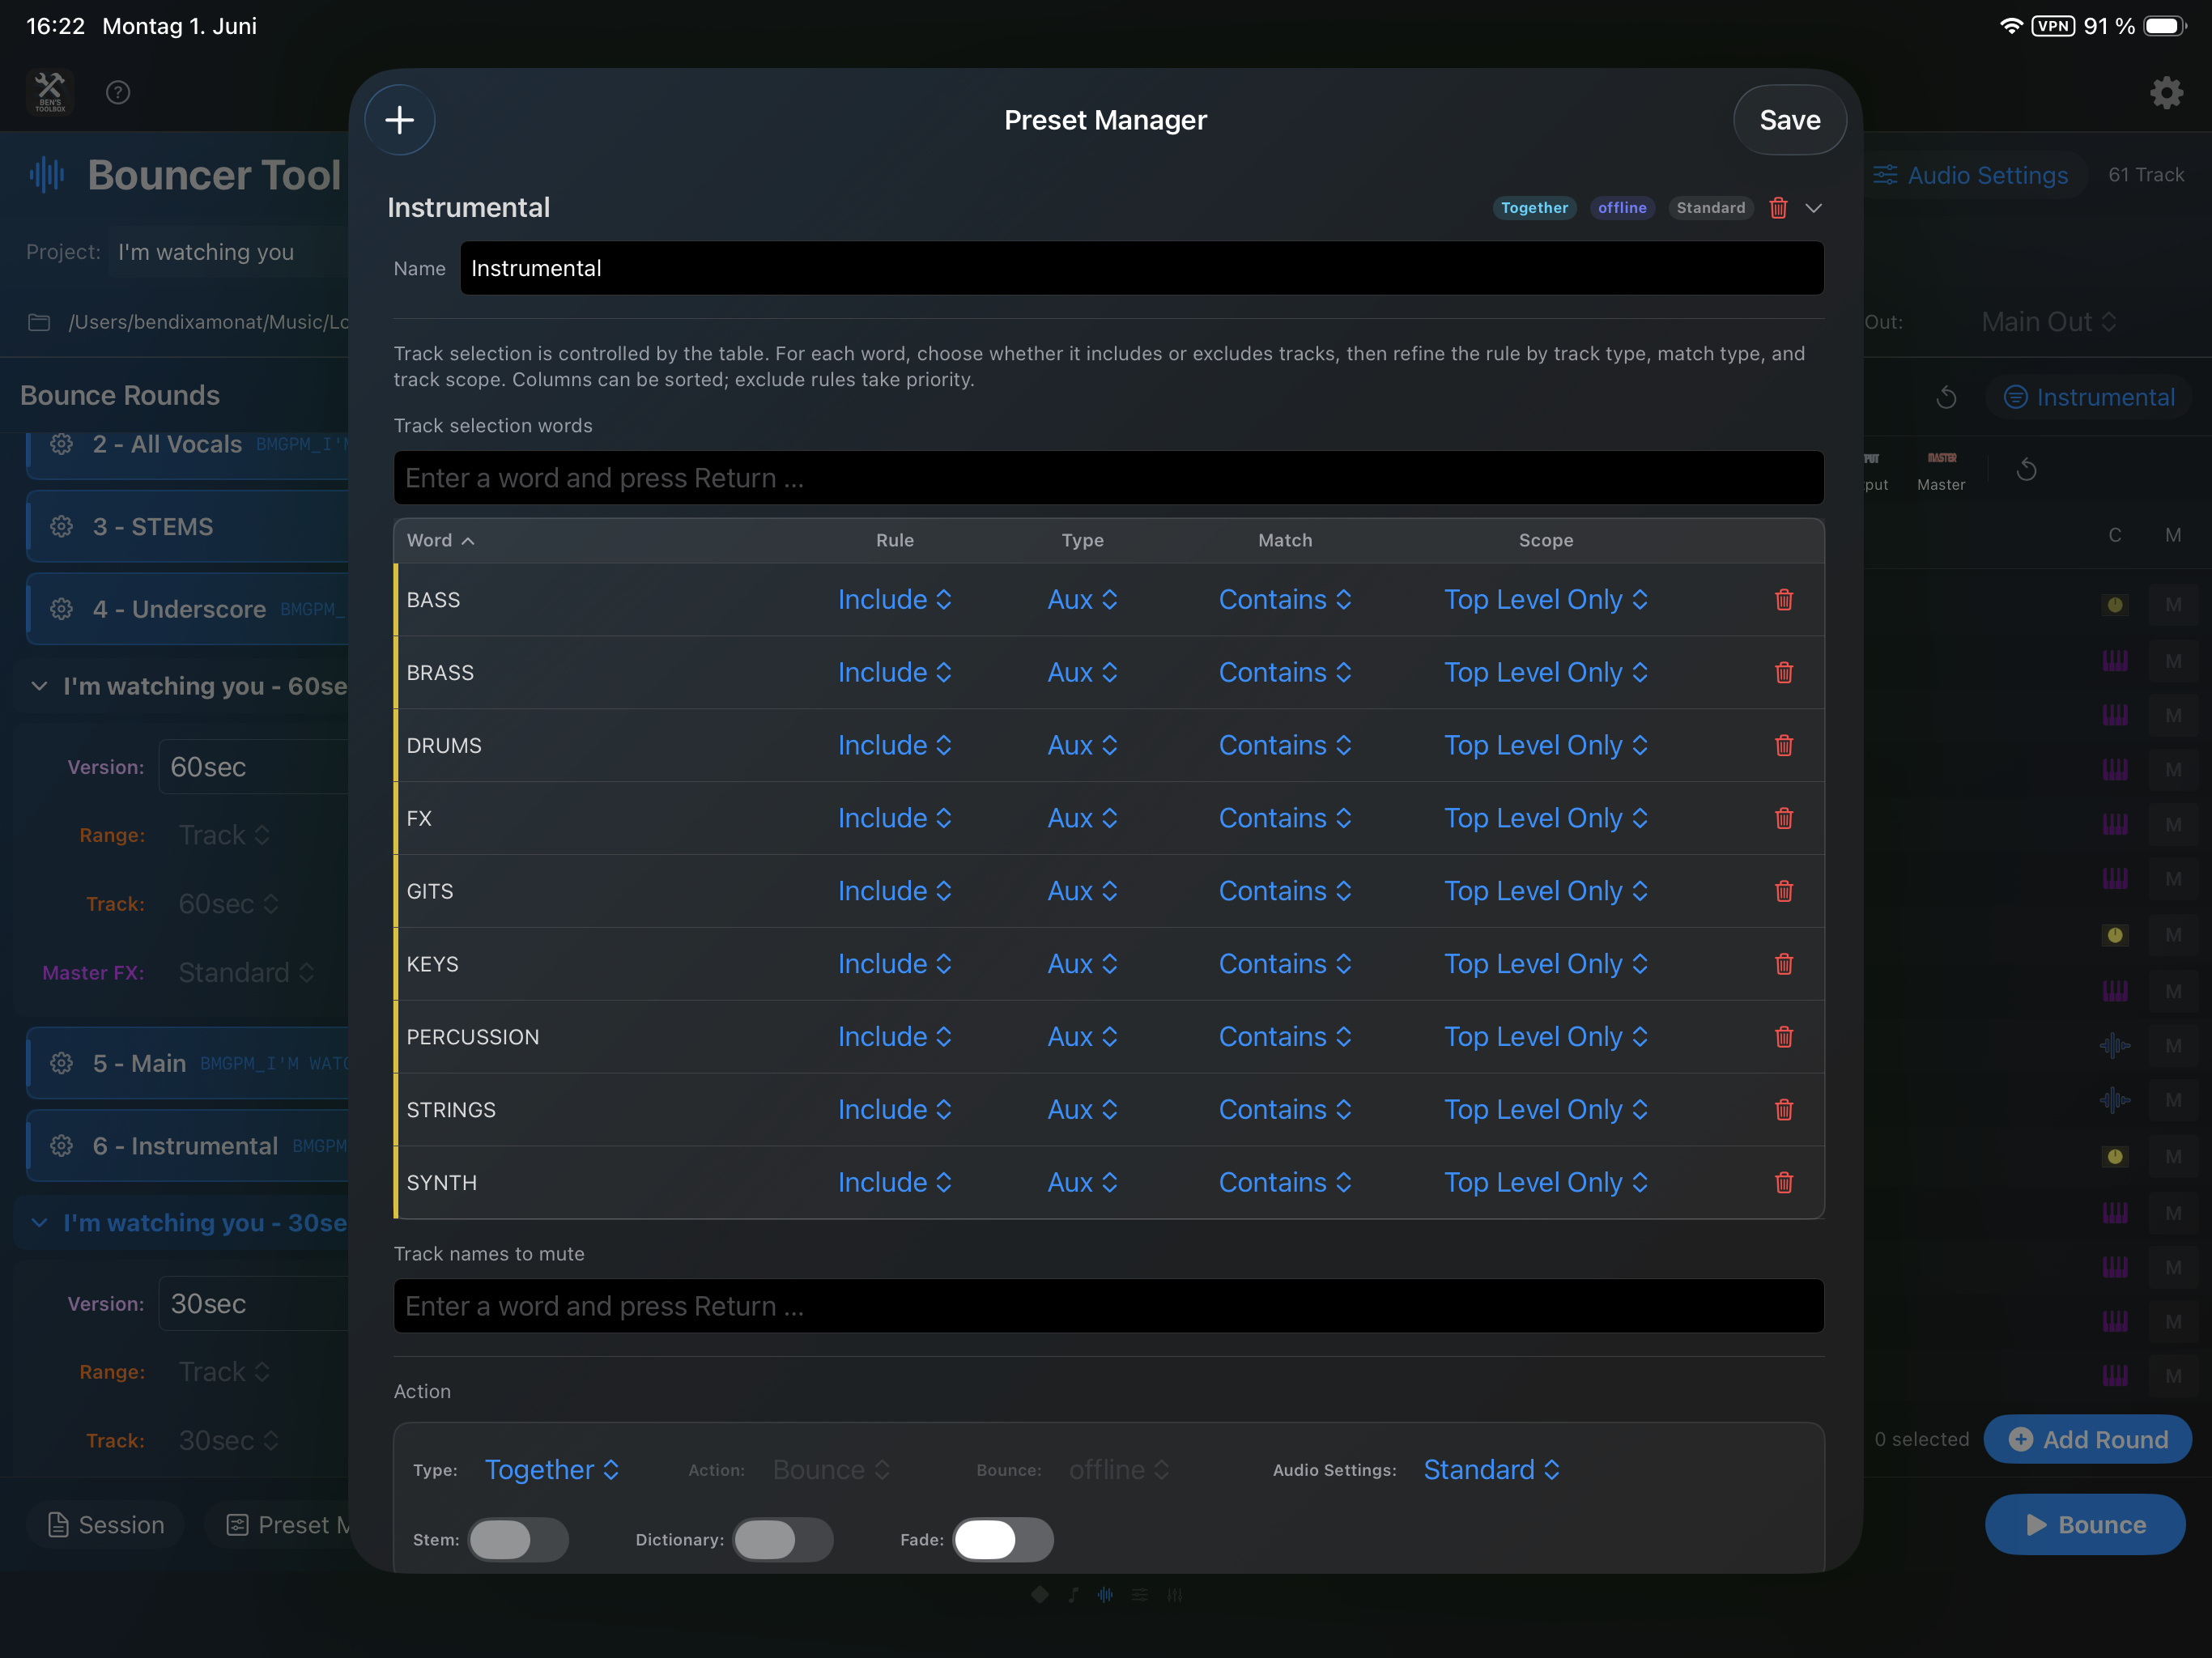Toggle the Stem switch
The width and height of the screenshot is (2212, 1658).
[518, 1540]
